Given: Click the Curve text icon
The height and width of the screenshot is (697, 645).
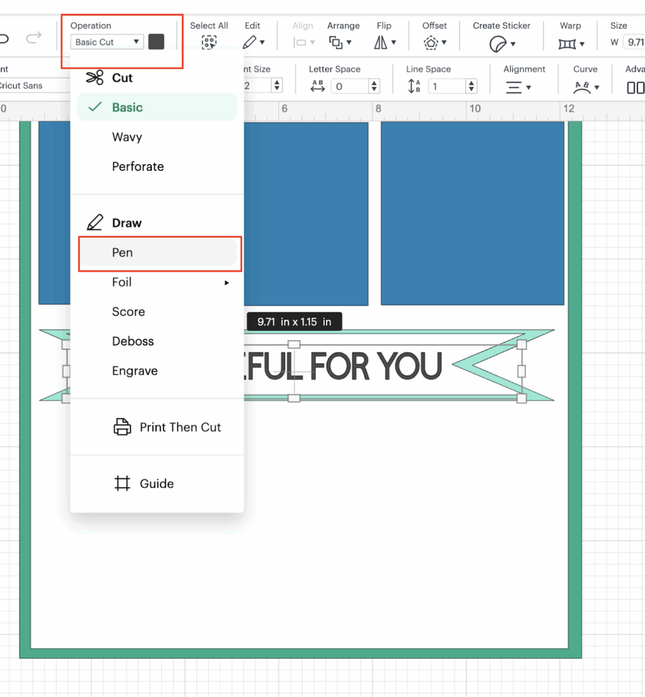Looking at the screenshot, I should (582, 88).
